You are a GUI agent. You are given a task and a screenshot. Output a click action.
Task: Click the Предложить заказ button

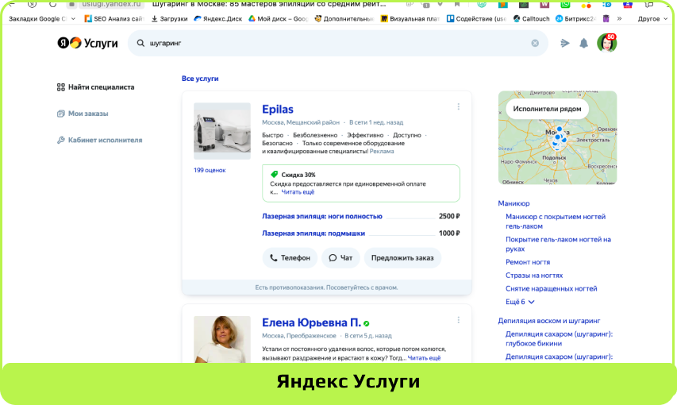402,258
